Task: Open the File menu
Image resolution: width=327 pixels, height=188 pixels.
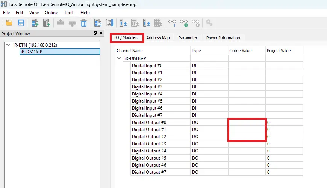Action: pos(6,13)
